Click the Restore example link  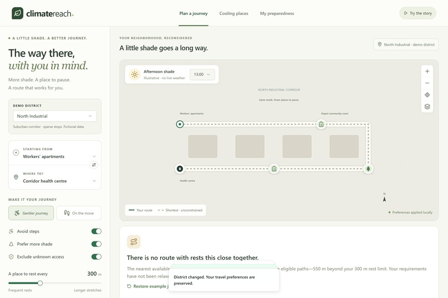(148, 286)
